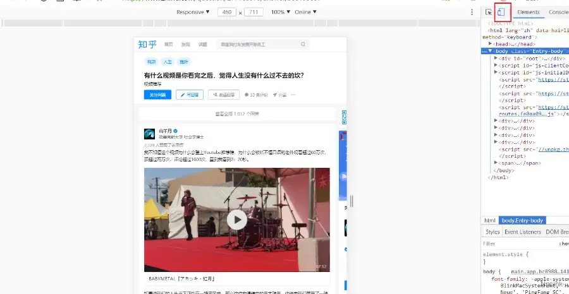Click the element.style rule text

[x=506, y=254]
